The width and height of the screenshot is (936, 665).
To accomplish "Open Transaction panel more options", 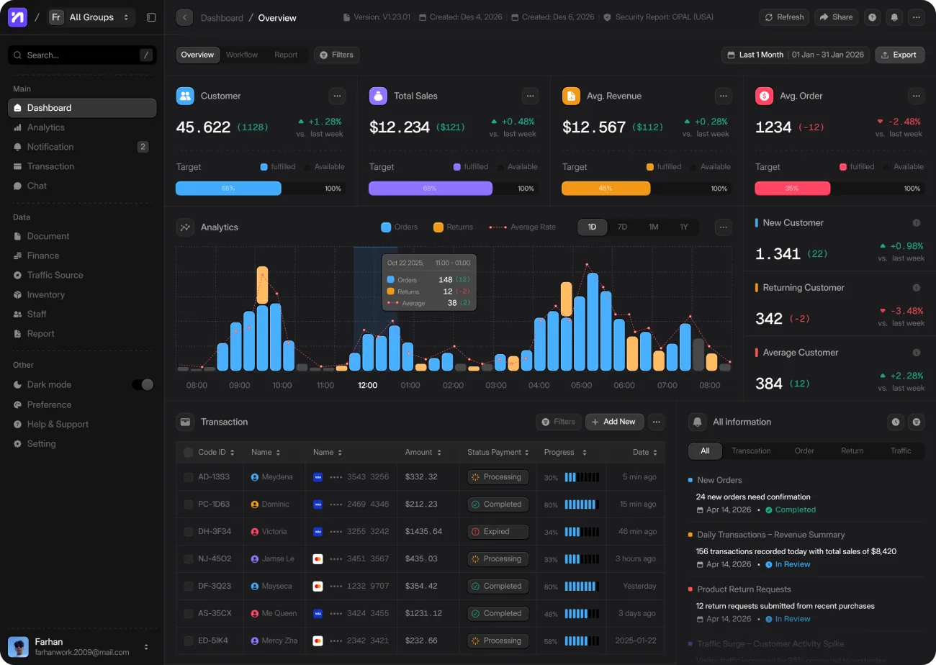I will coord(656,422).
